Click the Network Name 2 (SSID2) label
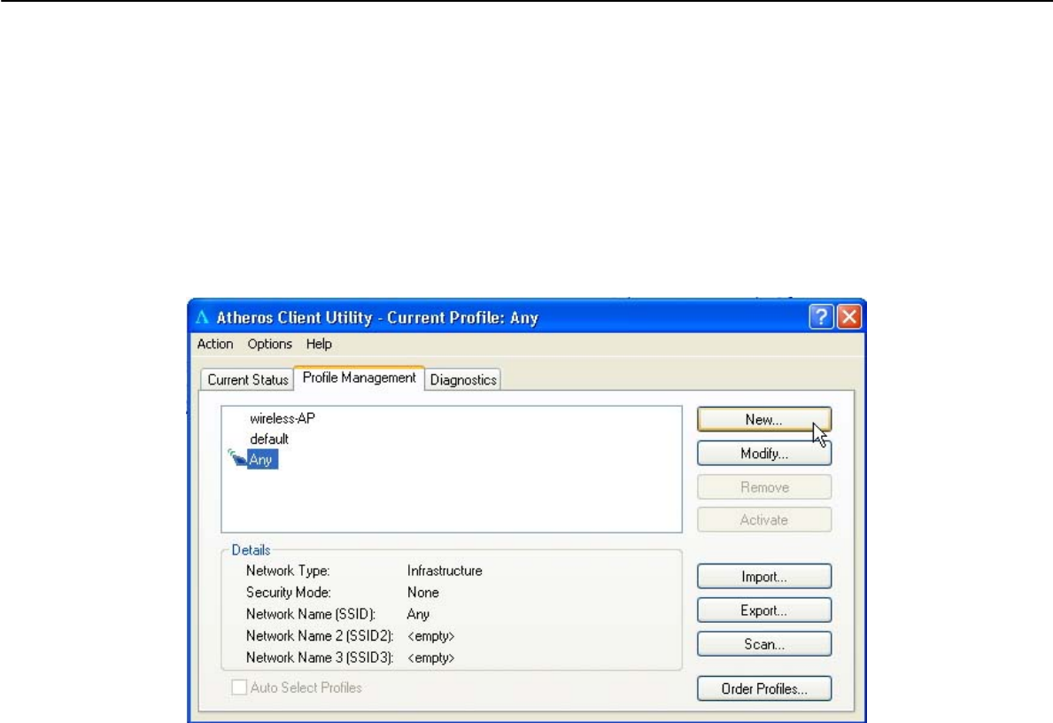The image size is (1053, 723). [x=320, y=635]
